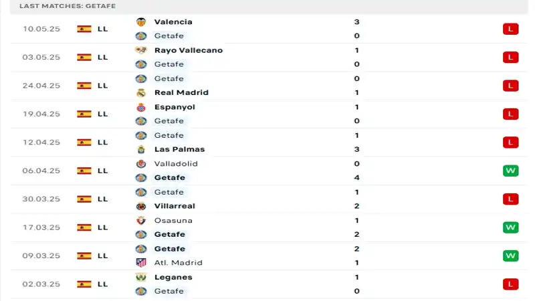535x301 pixels.
Task: Click the red L badge for Valencia match
Action: click(x=511, y=29)
